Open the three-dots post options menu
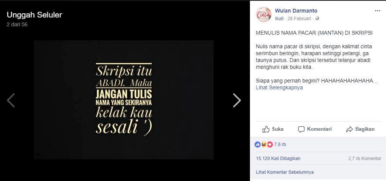386x181 pixels. tap(377, 11)
